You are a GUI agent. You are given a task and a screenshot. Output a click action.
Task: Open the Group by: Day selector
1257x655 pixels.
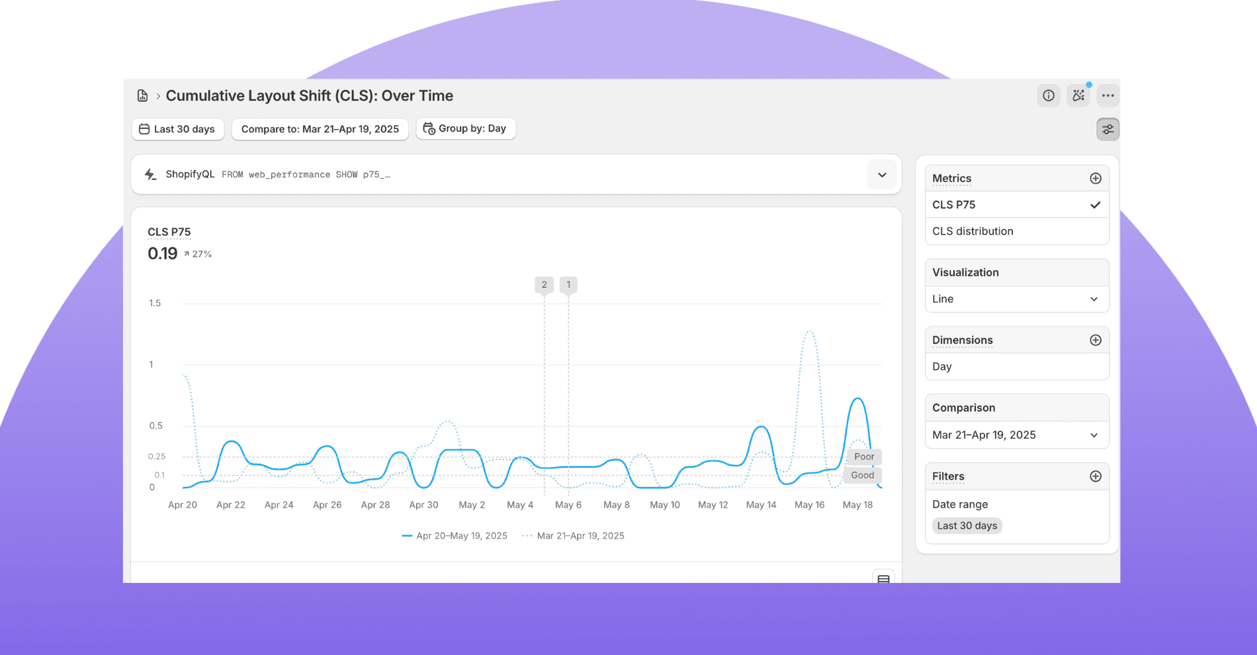[466, 128]
